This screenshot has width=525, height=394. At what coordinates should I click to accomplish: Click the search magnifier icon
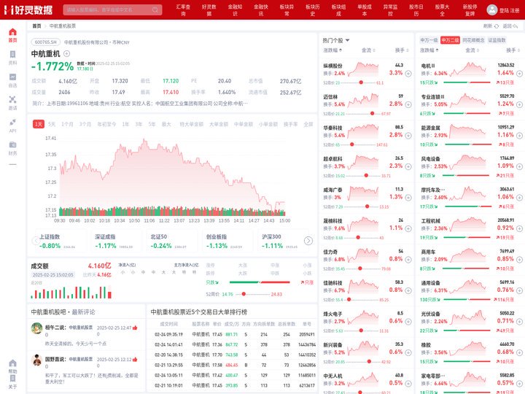pyautogui.click(x=155, y=9)
